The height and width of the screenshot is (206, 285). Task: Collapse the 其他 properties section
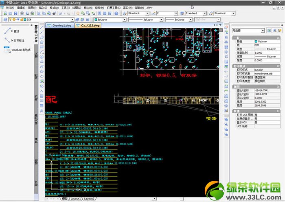pos(278,111)
